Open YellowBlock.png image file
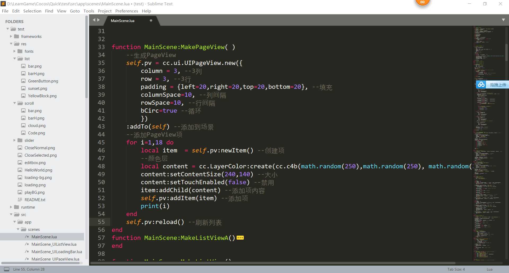The height and width of the screenshot is (273, 509). [42, 96]
